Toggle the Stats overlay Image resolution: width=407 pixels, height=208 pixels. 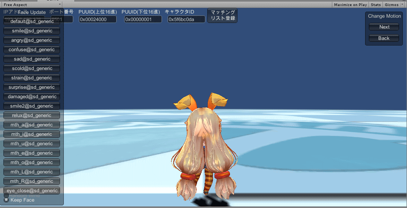[376, 5]
